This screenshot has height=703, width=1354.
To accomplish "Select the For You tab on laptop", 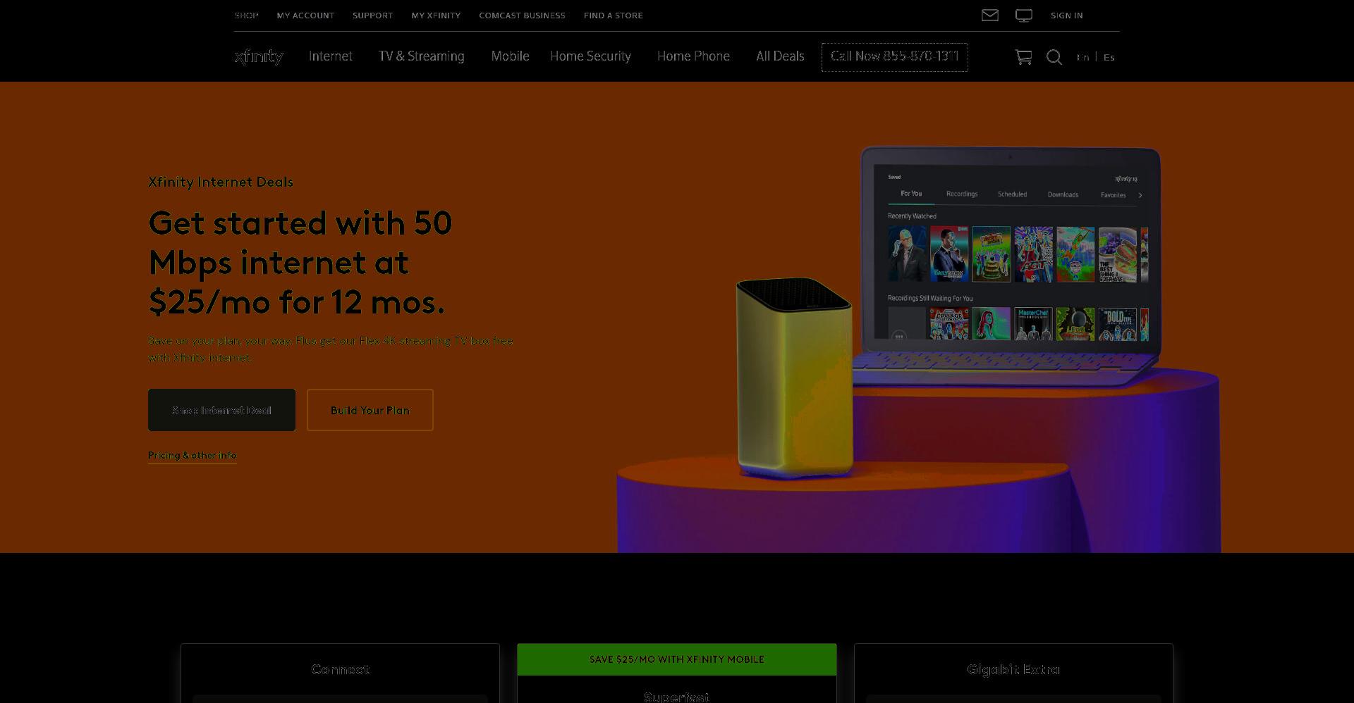I will point(911,194).
